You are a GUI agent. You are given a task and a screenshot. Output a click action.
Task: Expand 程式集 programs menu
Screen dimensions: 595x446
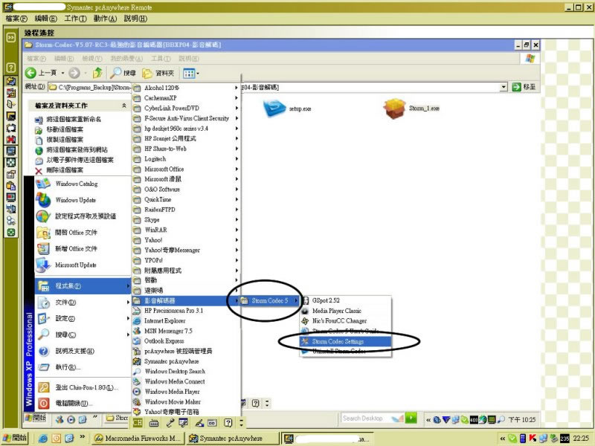tap(83, 286)
